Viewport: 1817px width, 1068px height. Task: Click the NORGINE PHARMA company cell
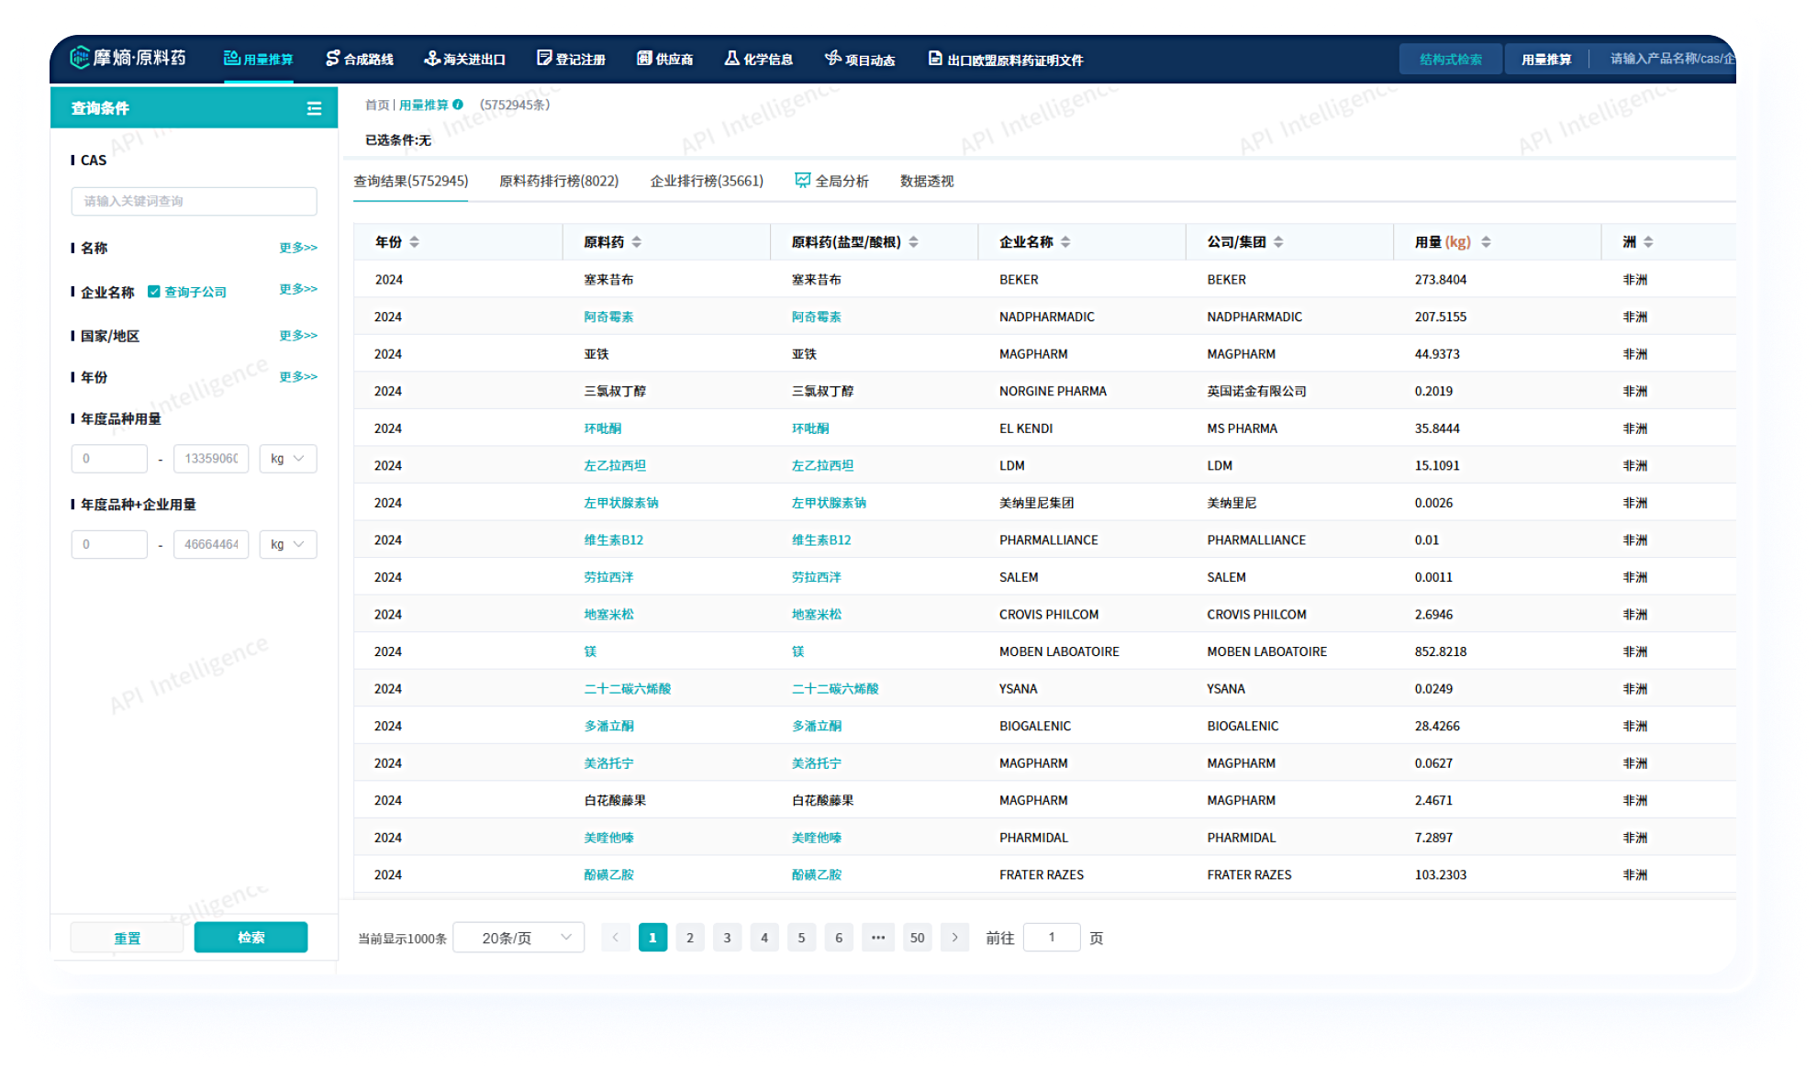[1053, 392]
